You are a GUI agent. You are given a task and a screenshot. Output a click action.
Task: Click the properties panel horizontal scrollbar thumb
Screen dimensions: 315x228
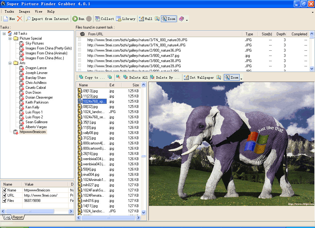(x=30, y=211)
